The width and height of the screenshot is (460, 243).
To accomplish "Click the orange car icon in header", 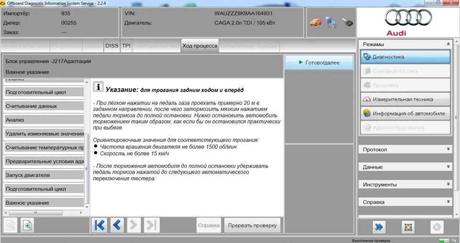I will (316, 23).
